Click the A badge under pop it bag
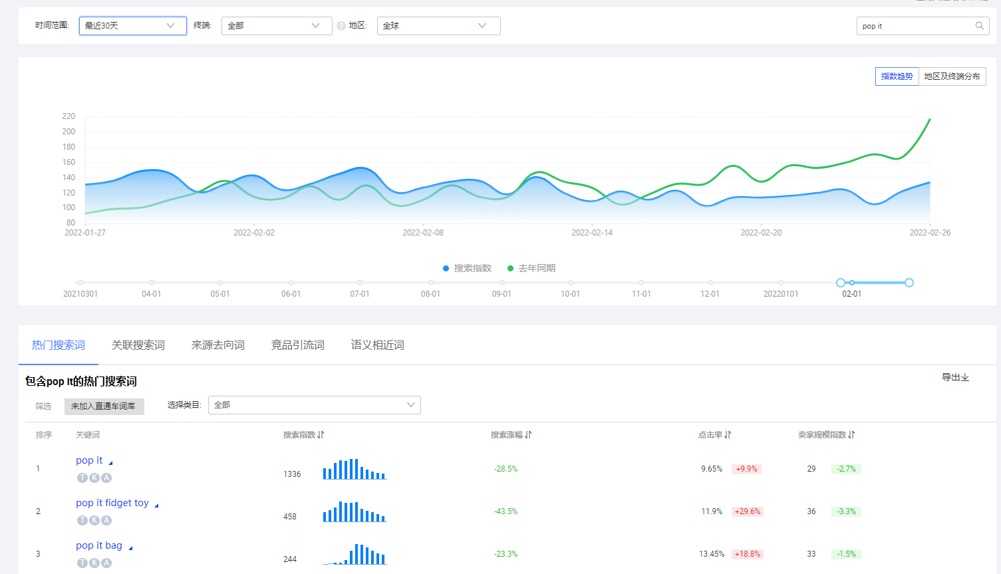 click(106, 563)
